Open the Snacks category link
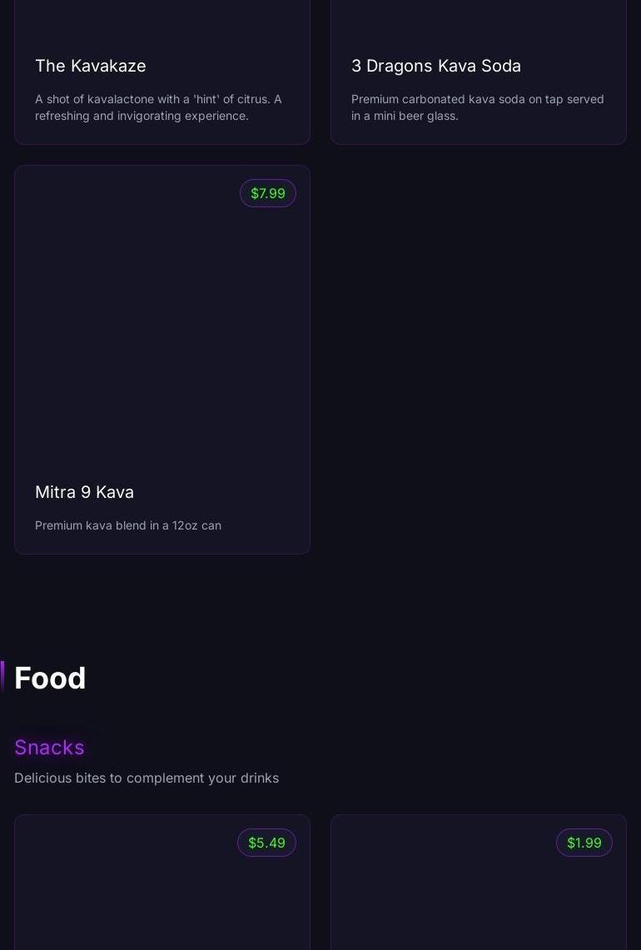 tap(49, 748)
